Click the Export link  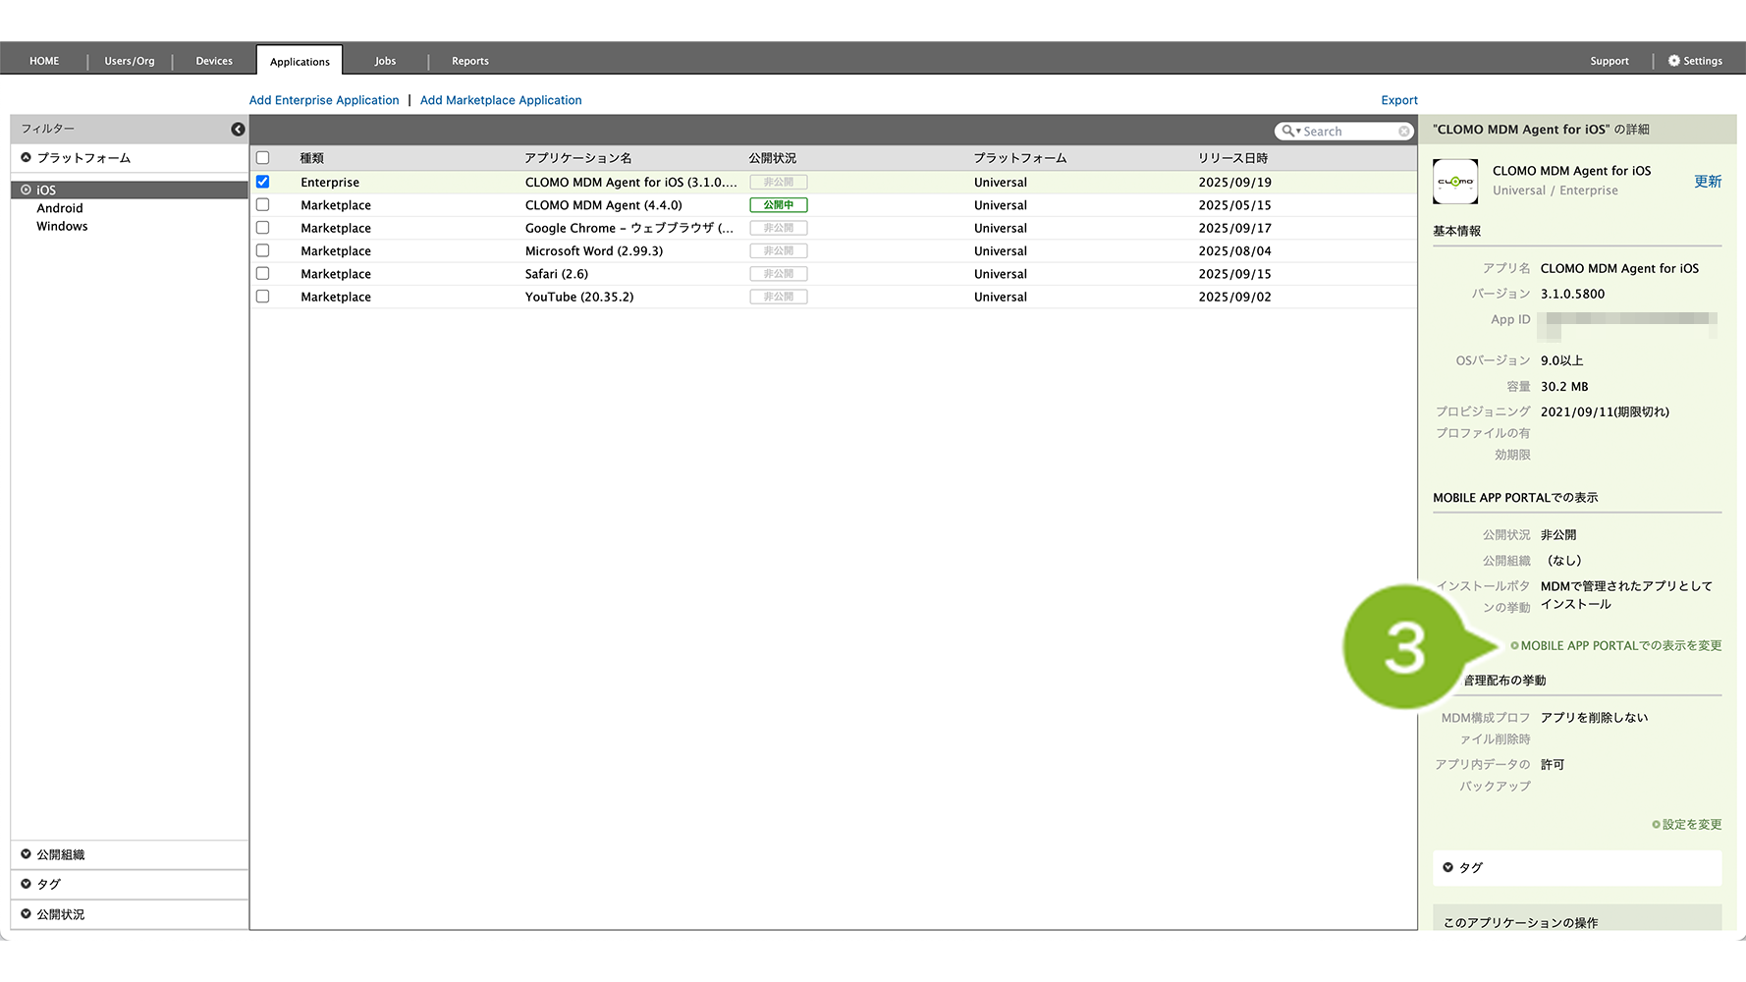[x=1398, y=100]
